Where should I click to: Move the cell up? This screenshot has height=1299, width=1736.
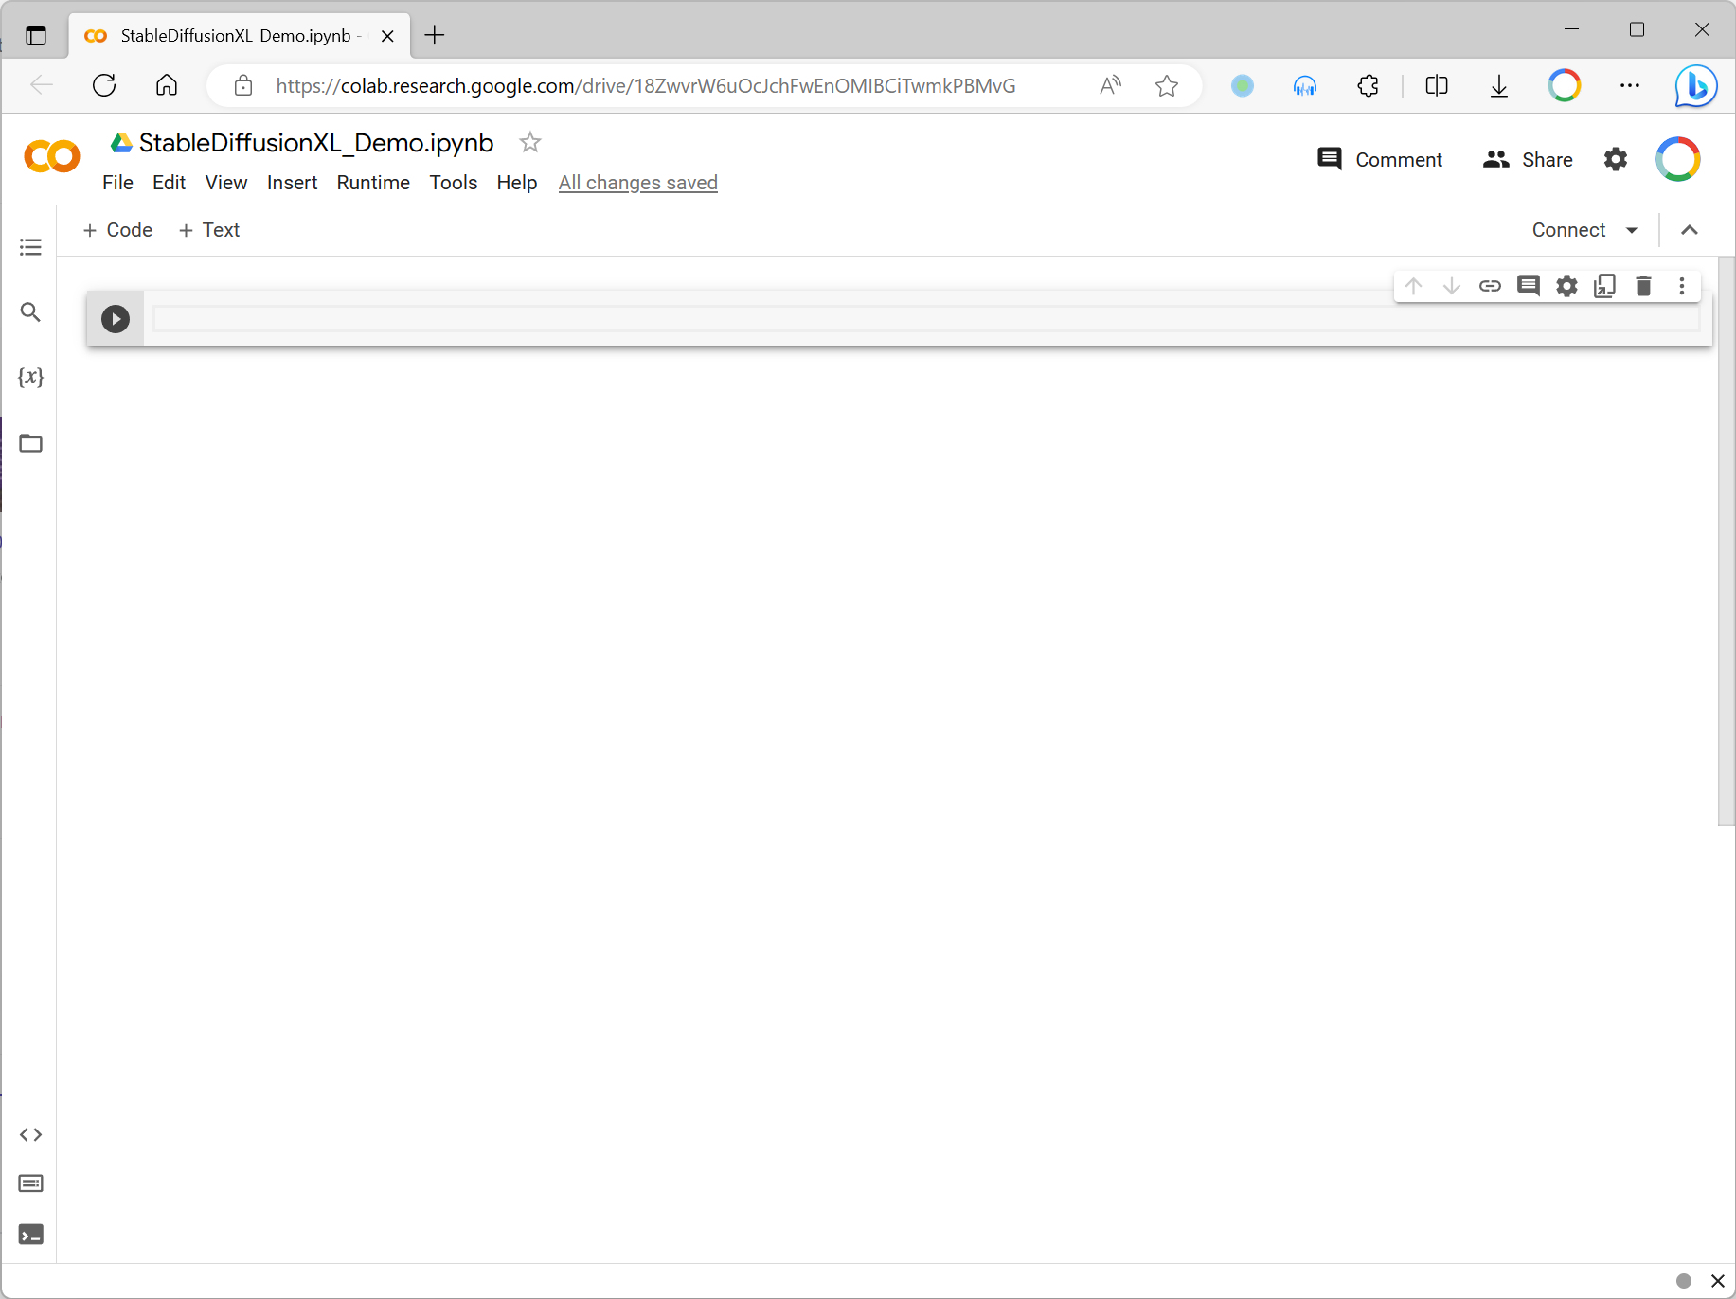tap(1413, 286)
